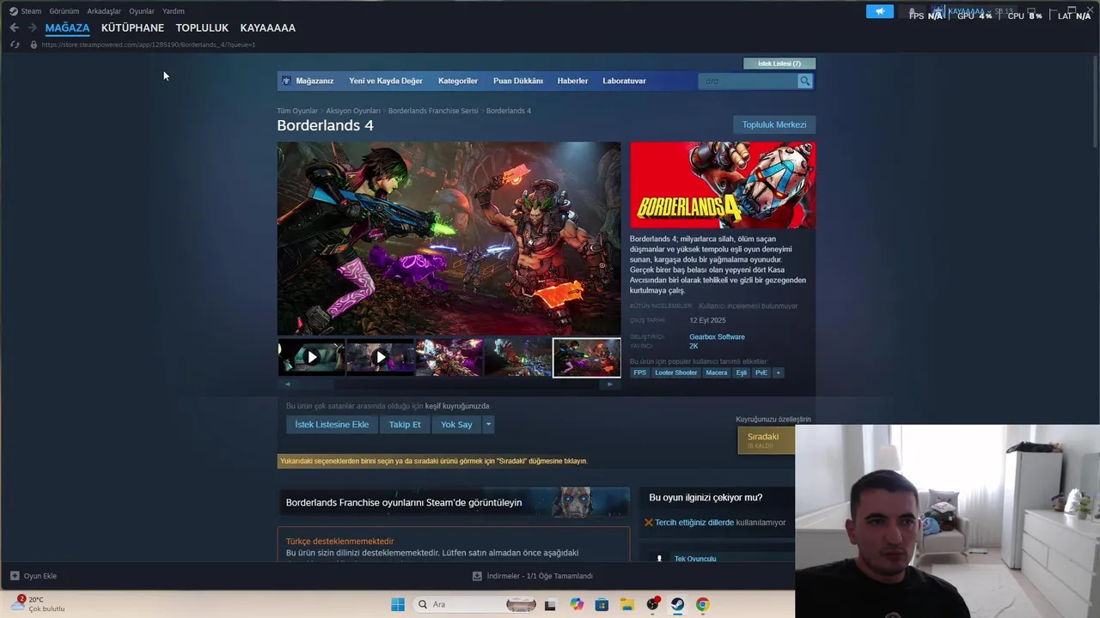Click the Yok Say button
1100x618 pixels.
[x=456, y=424]
